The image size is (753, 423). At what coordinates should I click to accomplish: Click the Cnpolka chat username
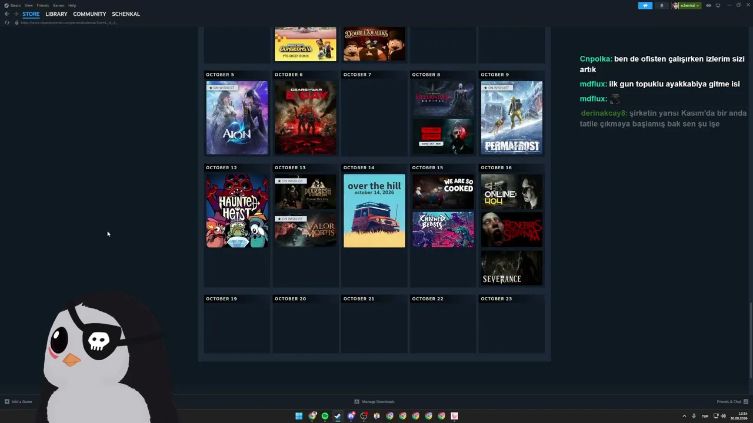(x=596, y=59)
